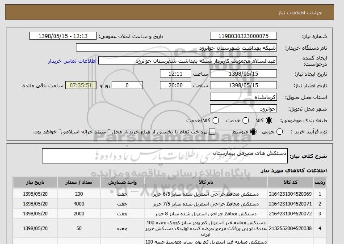344x244 pixels.
Task: Click the creation time field 12:11
Action: click(176, 73)
